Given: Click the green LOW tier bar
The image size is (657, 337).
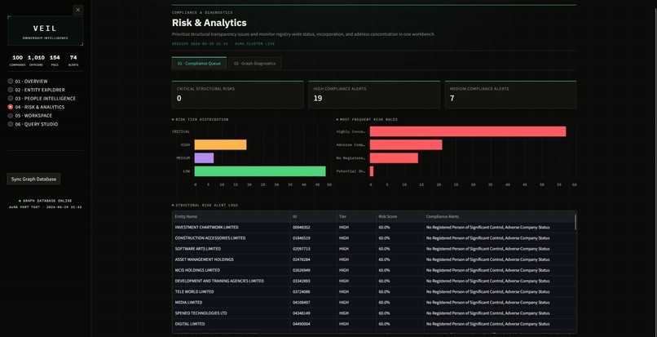Looking at the screenshot, I should (260, 171).
